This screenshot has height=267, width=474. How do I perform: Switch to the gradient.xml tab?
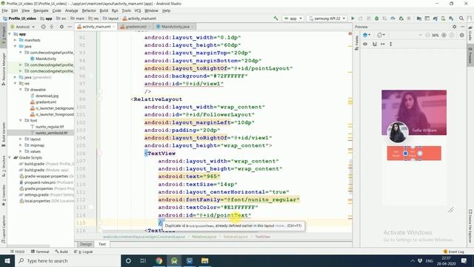[x=136, y=27]
